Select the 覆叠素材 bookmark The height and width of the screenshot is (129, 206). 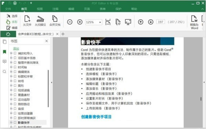24,95
